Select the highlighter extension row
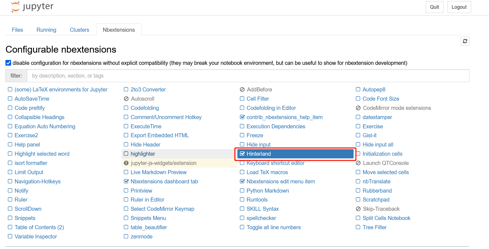The image size is (489, 249). point(179,154)
